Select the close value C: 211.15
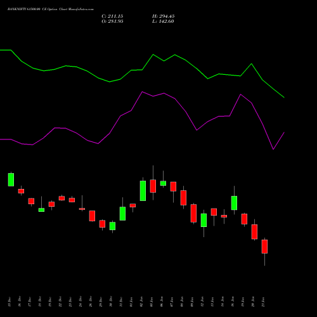317x317 pixels. (112, 16)
